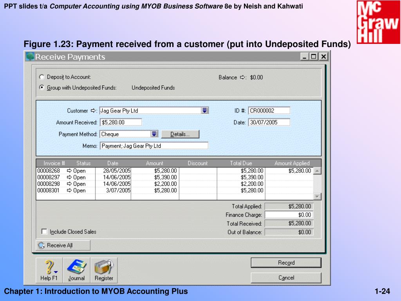Click the Cancel button

(x=286, y=278)
